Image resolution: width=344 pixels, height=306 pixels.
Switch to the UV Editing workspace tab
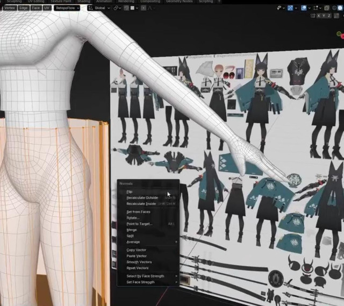[x=36, y=1]
